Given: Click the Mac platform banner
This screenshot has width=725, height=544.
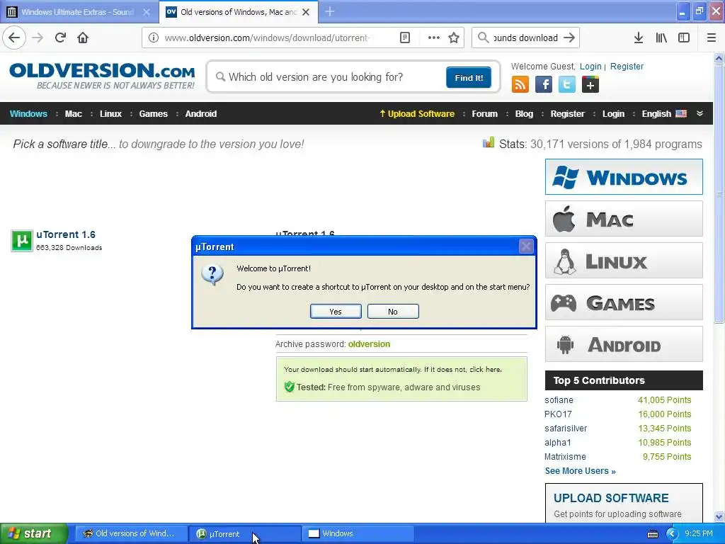Looking at the screenshot, I should click(624, 218).
